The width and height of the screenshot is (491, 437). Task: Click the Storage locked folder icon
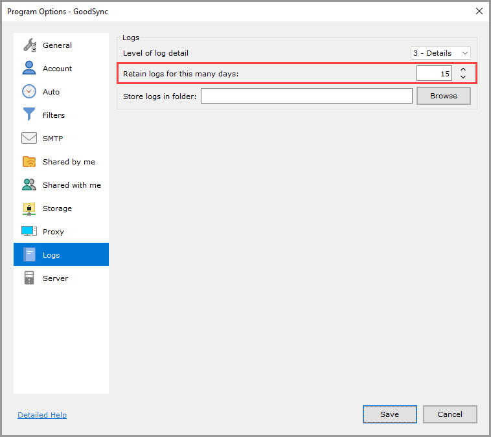click(x=29, y=208)
